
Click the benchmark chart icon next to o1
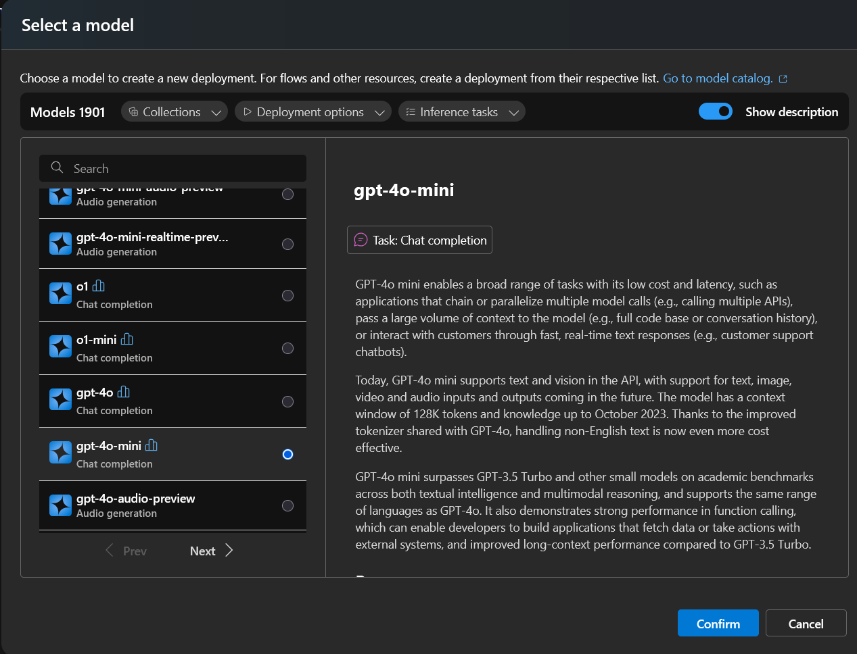coord(97,286)
